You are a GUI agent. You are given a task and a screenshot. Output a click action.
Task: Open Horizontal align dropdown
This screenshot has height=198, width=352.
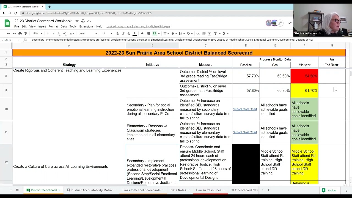[x=166, y=34]
